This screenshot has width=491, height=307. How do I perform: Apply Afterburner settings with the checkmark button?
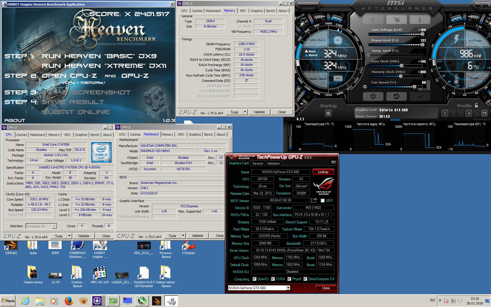(420, 96)
